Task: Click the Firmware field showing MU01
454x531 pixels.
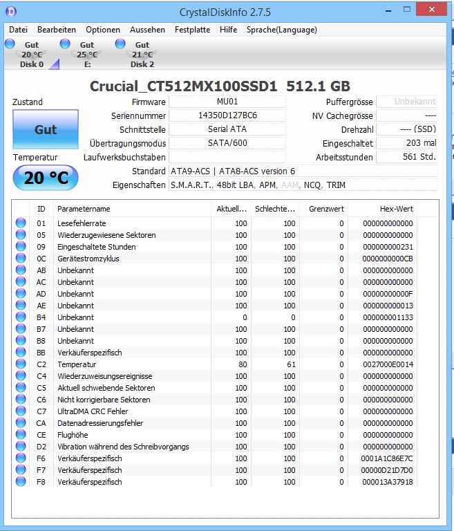Action: (227, 102)
